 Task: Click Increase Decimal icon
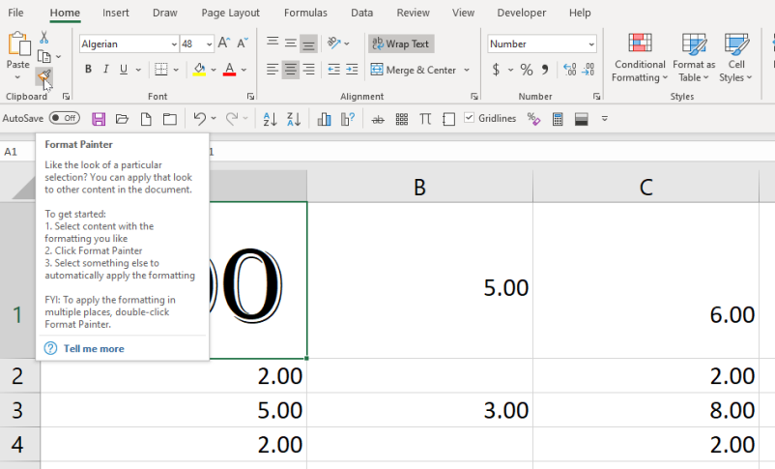[x=570, y=70]
